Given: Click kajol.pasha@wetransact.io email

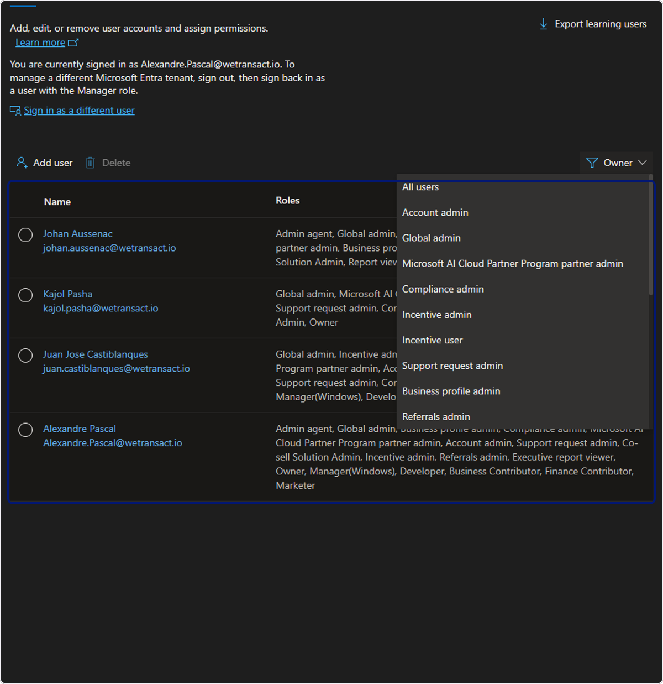Looking at the screenshot, I should [x=101, y=309].
